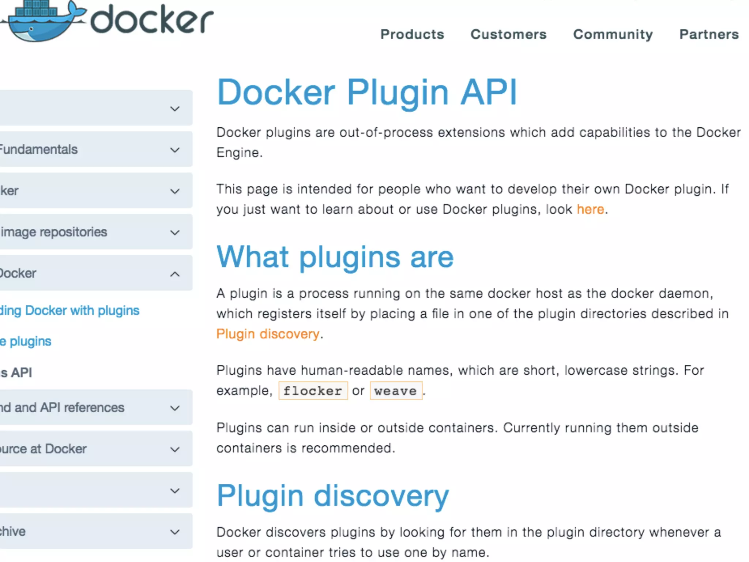The width and height of the screenshot is (749, 562).
Task: Follow the orange 'here' link
Action: 590,209
